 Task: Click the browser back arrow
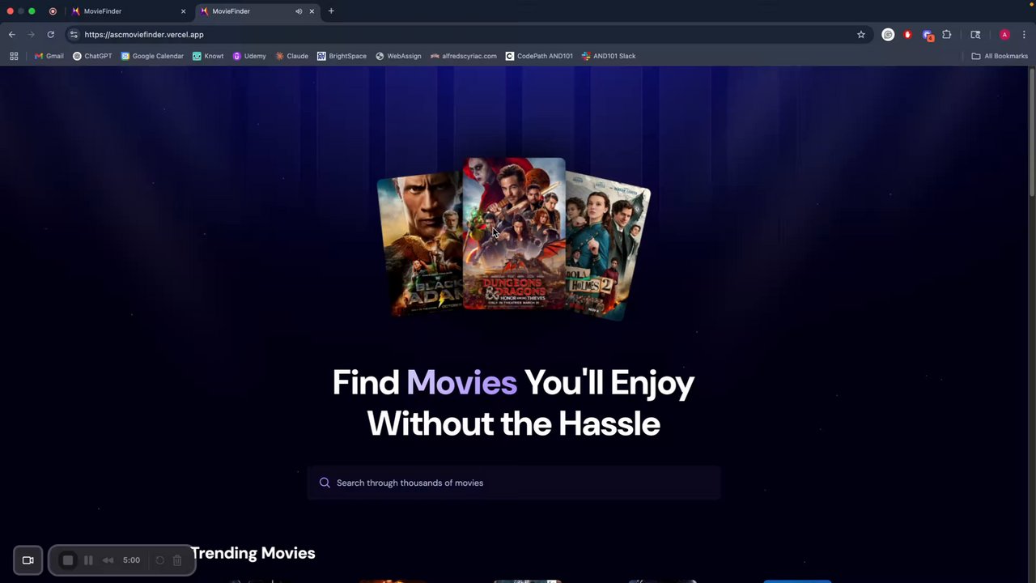[11, 35]
